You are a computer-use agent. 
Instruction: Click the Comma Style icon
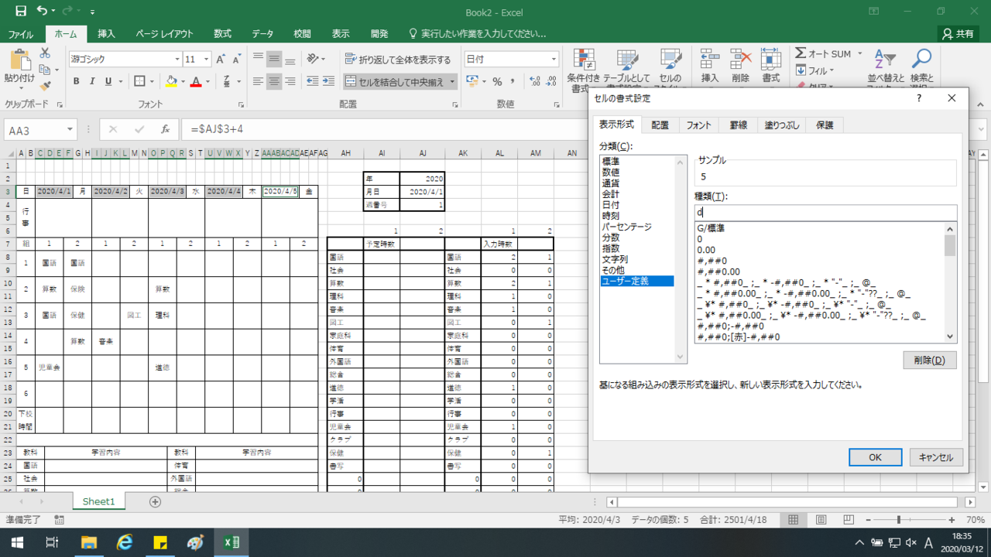coord(513,81)
